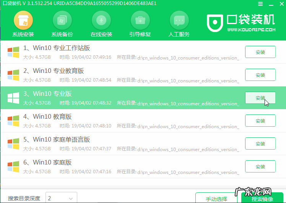The height and width of the screenshot is (203, 286).
Task: Open the 系统安装 icon tab
Action: click(x=23, y=20)
